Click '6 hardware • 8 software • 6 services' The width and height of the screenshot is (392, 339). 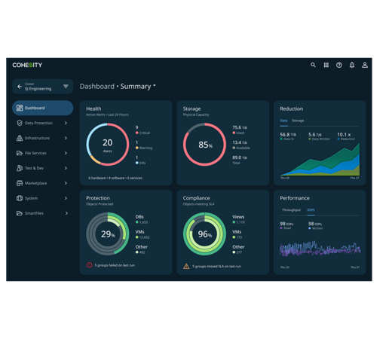point(115,178)
